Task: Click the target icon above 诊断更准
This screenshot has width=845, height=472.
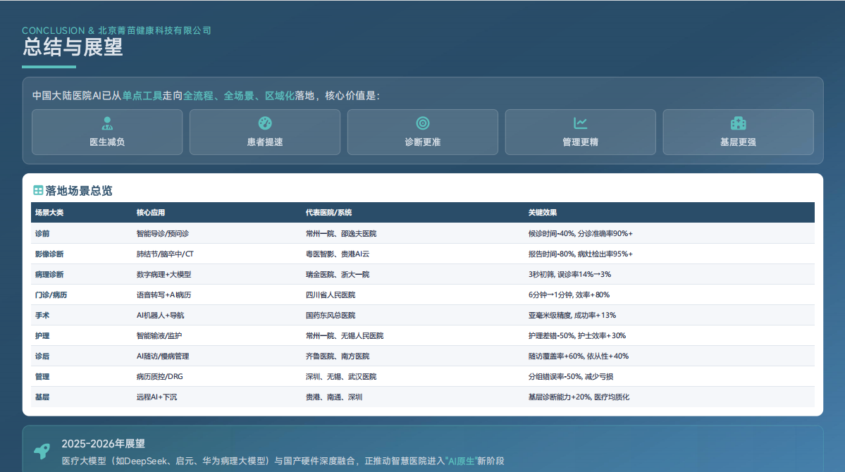Action: click(x=423, y=123)
